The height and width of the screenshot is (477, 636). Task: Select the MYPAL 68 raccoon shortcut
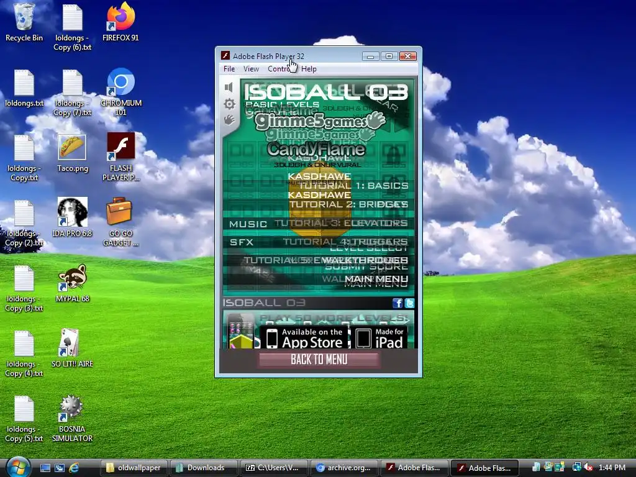[x=72, y=283]
